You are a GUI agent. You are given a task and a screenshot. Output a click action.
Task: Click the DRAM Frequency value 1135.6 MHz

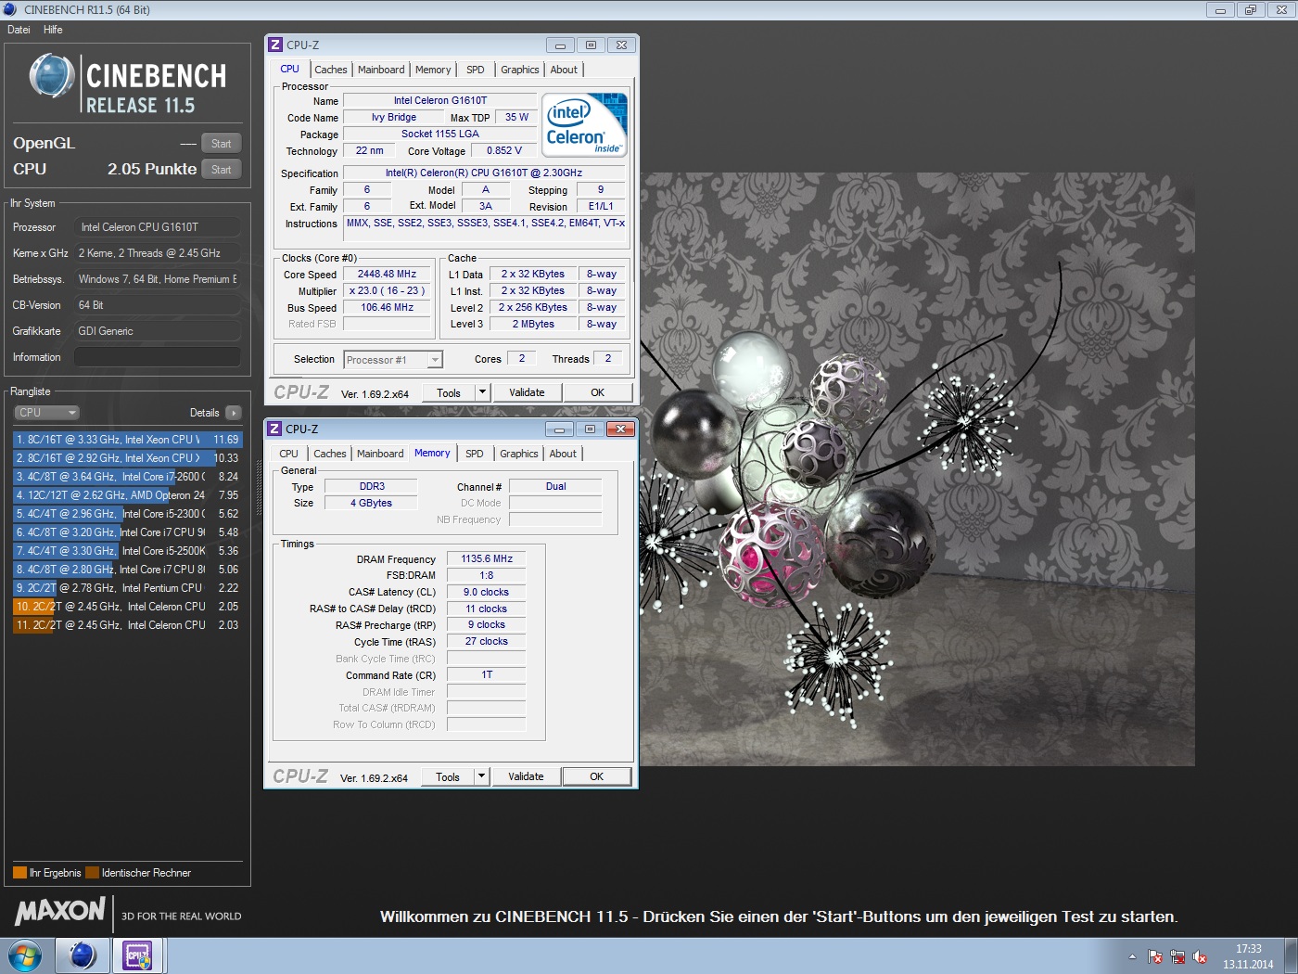(x=487, y=558)
